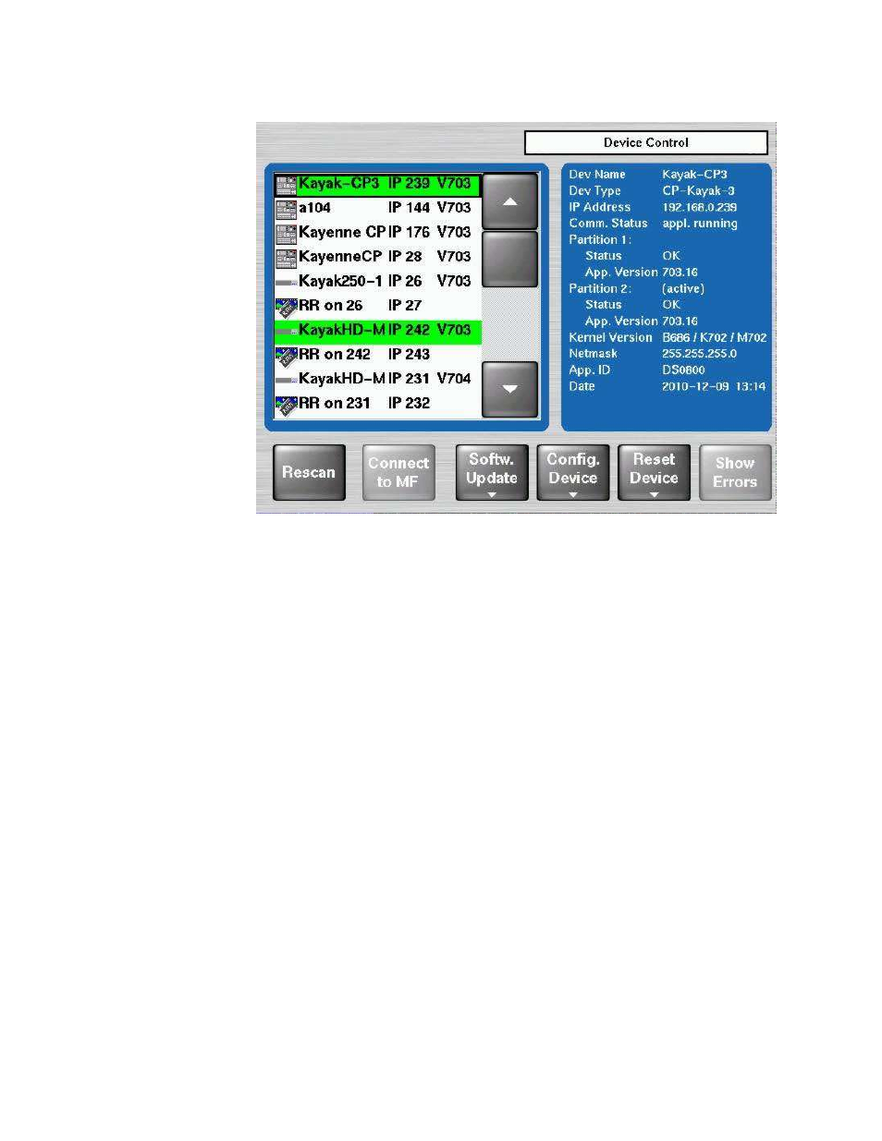Click the device list scrollbar thumb
Image resolution: width=882 pixels, height=1141 pixels.
coord(509,259)
